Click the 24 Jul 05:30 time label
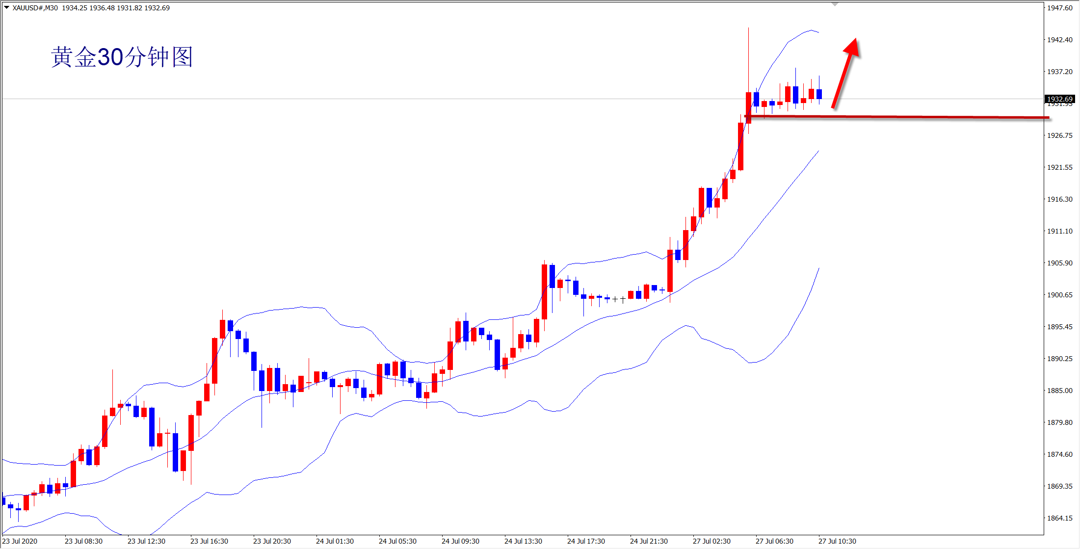This screenshot has width=1080, height=549. tap(397, 541)
